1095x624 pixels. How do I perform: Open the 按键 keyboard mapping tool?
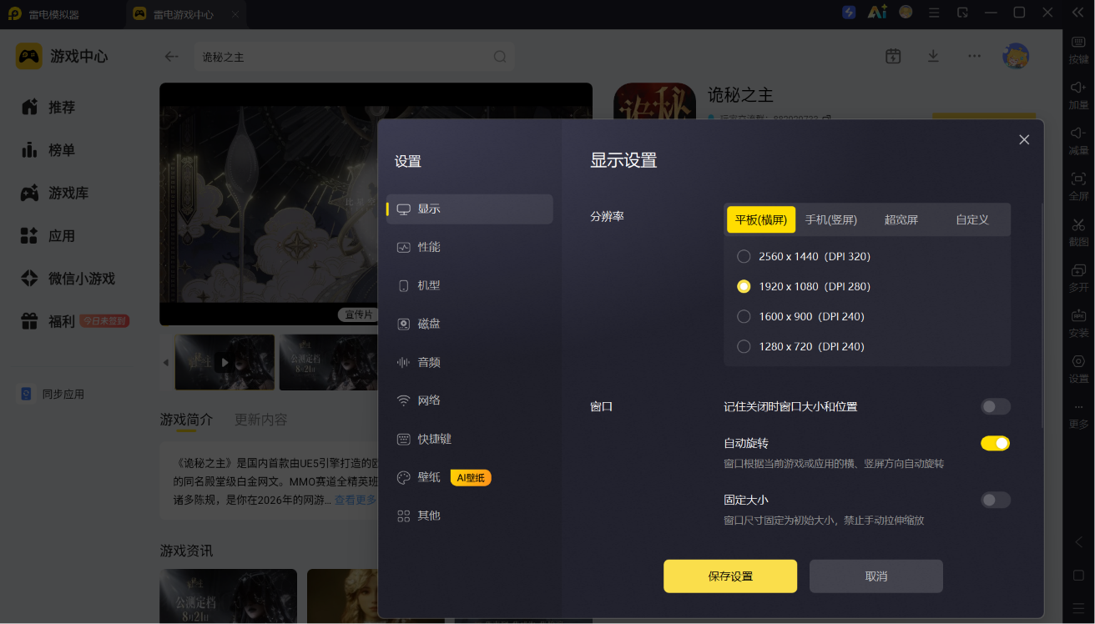(1078, 51)
